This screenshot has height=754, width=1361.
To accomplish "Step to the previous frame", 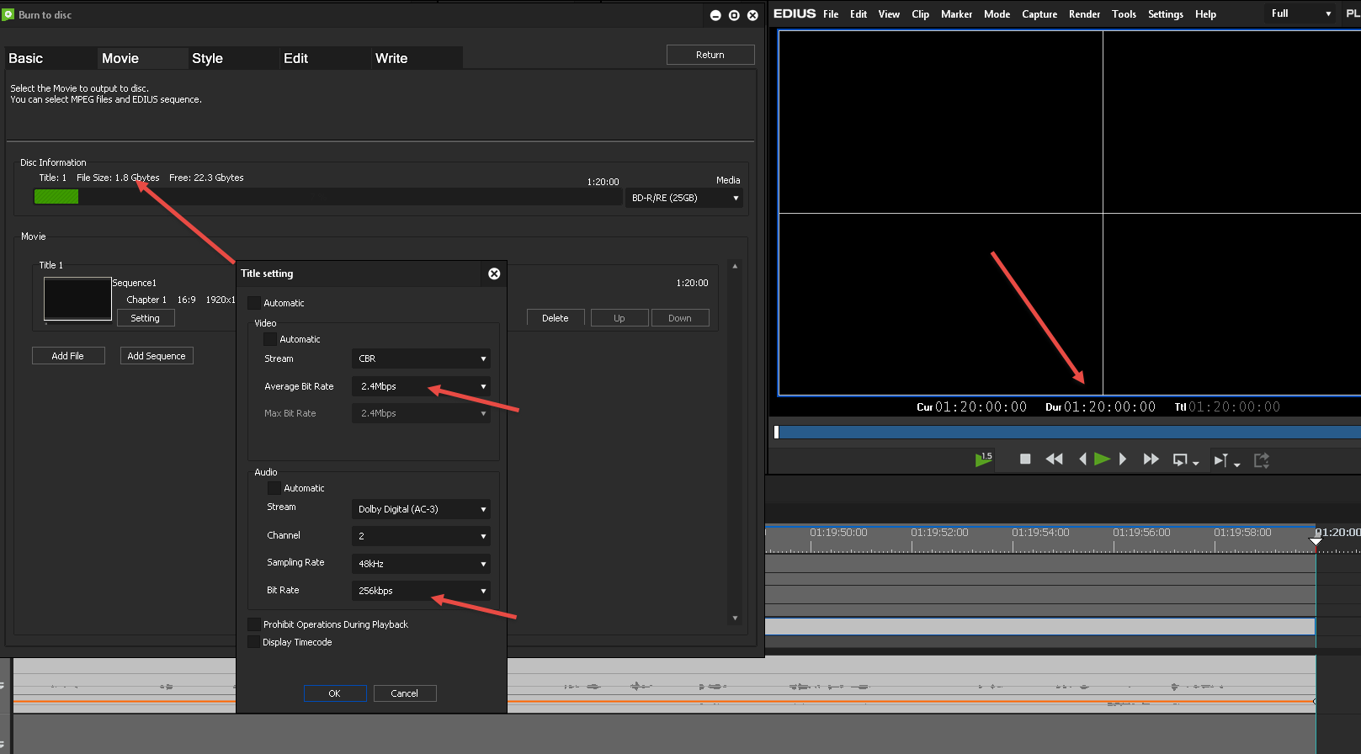I will pos(1082,459).
